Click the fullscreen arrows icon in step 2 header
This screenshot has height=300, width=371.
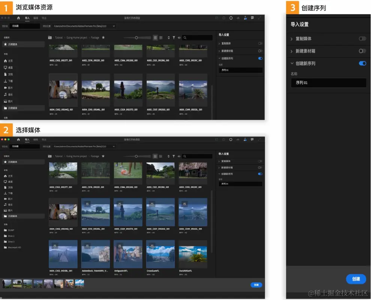pos(260,139)
